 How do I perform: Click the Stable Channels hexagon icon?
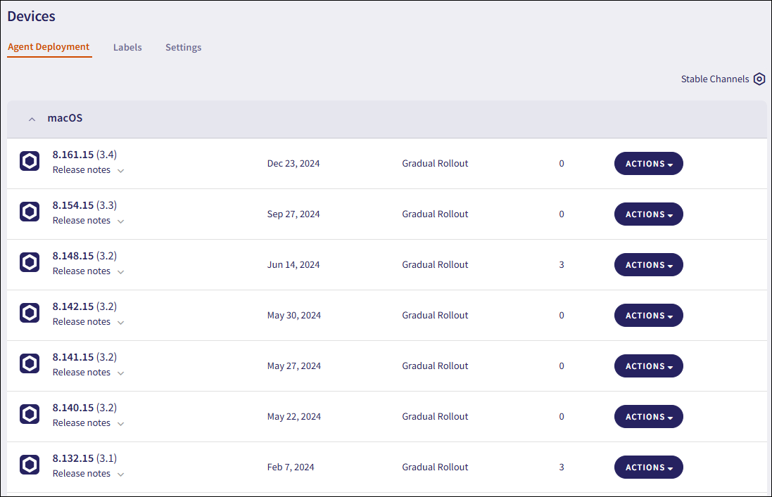click(x=759, y=79)
